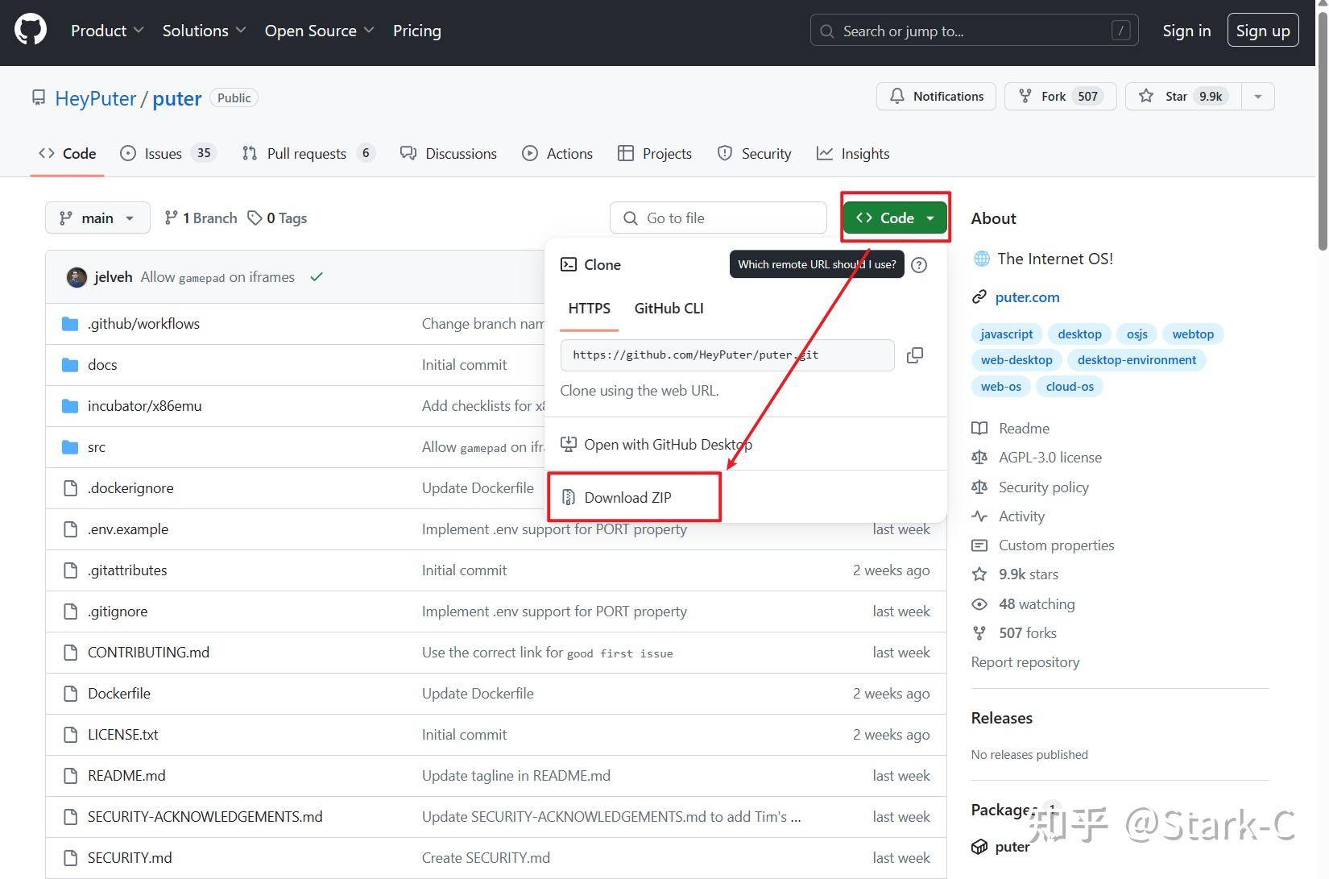Screen dimensions: 1329x879
Task: Click the folder icon for docs
Action: tap(70, 365)
